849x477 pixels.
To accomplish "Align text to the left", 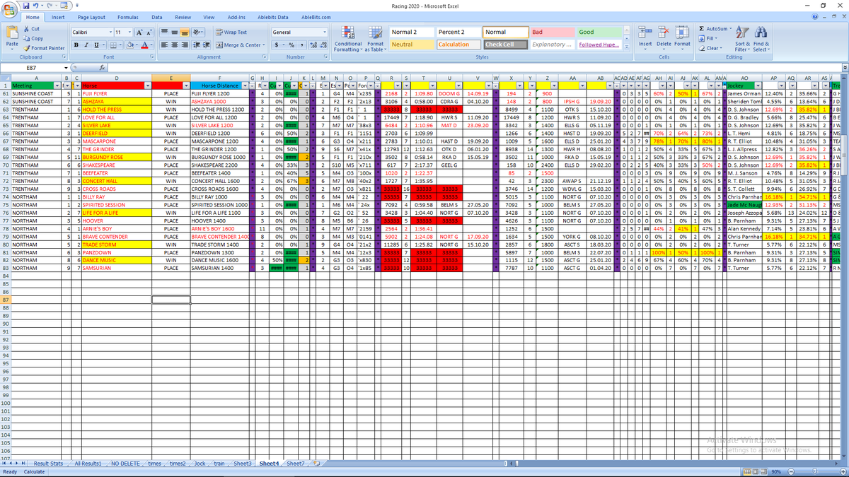I will pyautogui.click(x=164, y=45).
